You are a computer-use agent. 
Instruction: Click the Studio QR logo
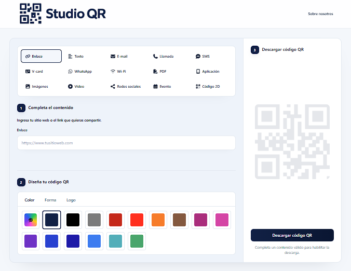[x=63, y=13]
